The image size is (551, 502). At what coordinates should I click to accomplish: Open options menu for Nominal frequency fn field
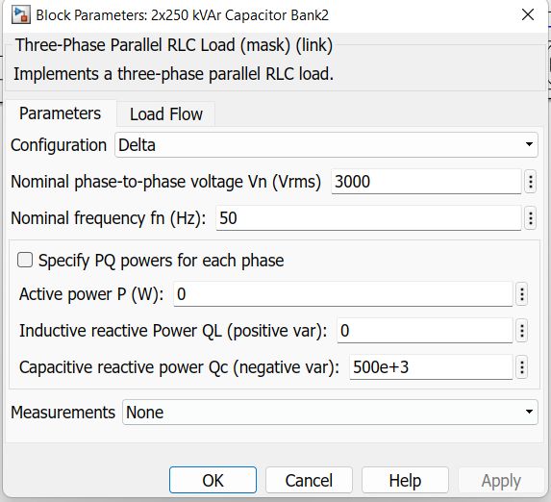pyautogui.click(x=530, y=218)
